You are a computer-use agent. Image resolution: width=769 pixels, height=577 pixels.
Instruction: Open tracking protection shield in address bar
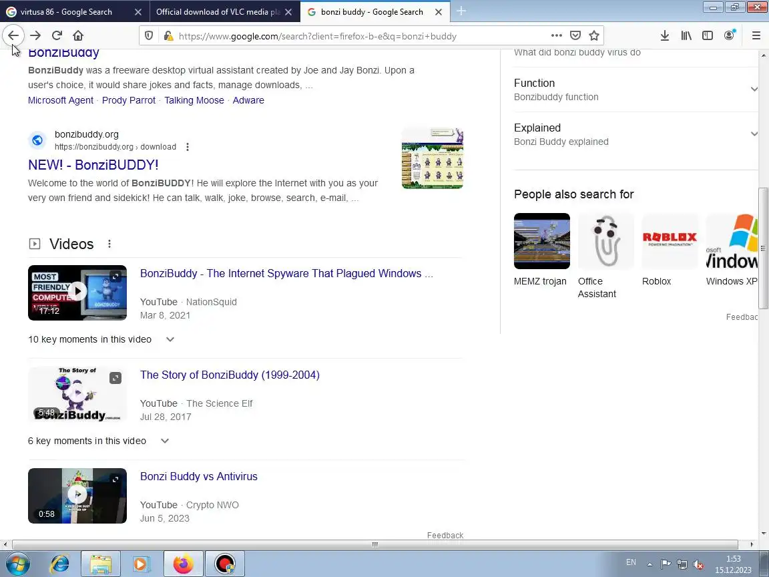click(149, 36)
